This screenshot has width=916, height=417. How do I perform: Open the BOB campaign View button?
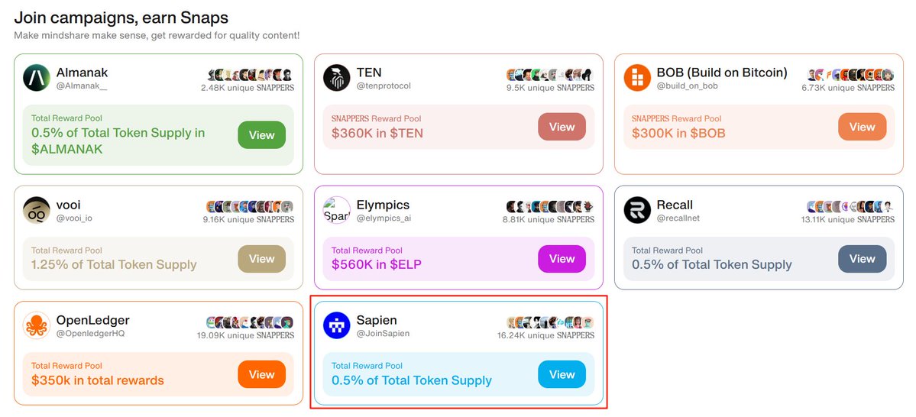click(x=863, y=127)
